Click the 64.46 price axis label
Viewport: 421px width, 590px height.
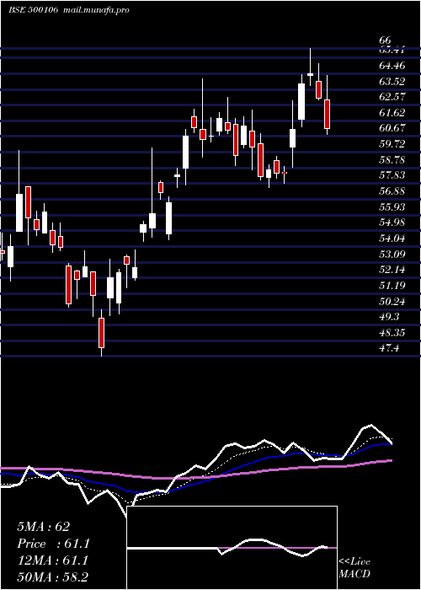pos(392,66)
